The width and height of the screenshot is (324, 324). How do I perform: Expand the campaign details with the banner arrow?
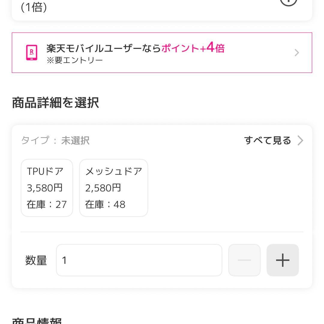tap(297, 52)
